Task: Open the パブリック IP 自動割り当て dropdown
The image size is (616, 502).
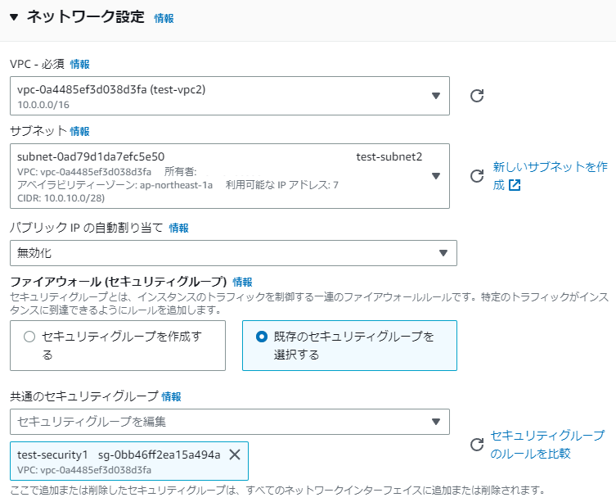Action: 233,253
